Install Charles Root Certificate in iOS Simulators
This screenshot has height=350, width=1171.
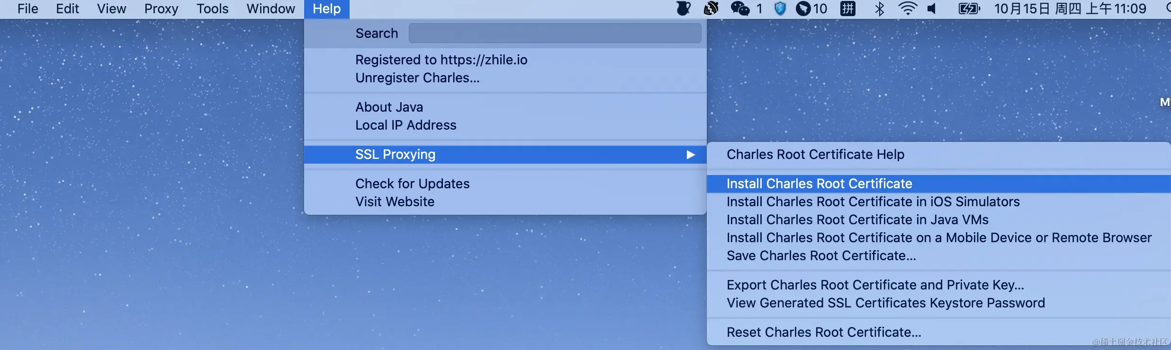(939, 201)
